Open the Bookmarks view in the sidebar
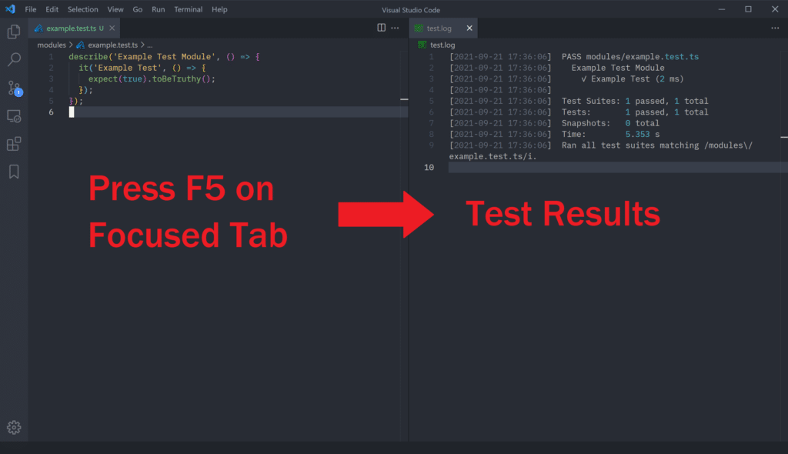Viewport: 788px width, 454px height. pos(13,172)
